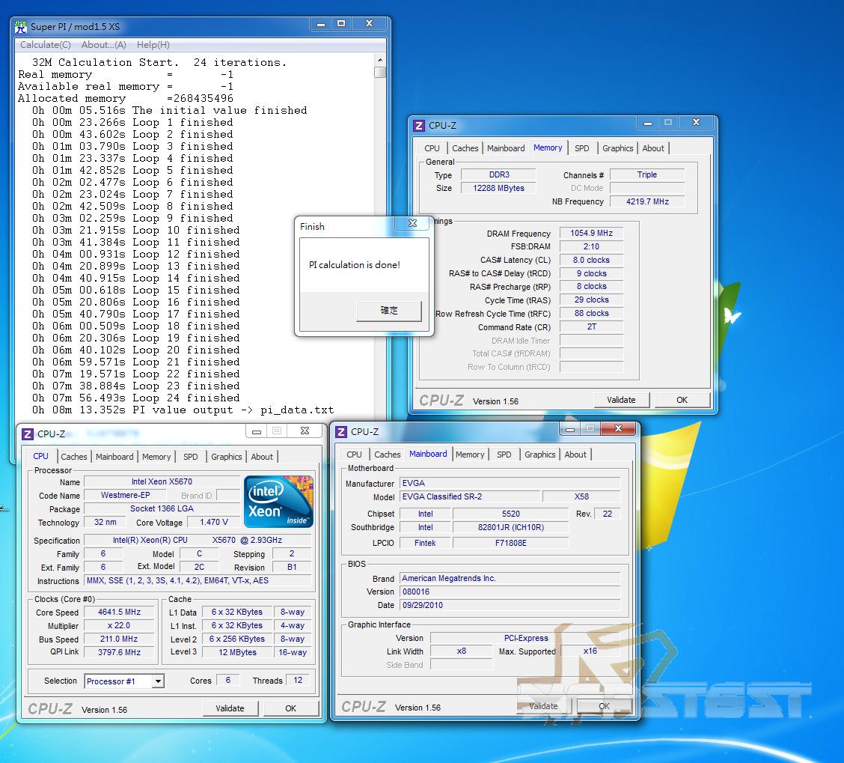Click the 211.0 MHz Bus Speed value
Viewport: 844px width, 763px height.
[x=120, y=639]
